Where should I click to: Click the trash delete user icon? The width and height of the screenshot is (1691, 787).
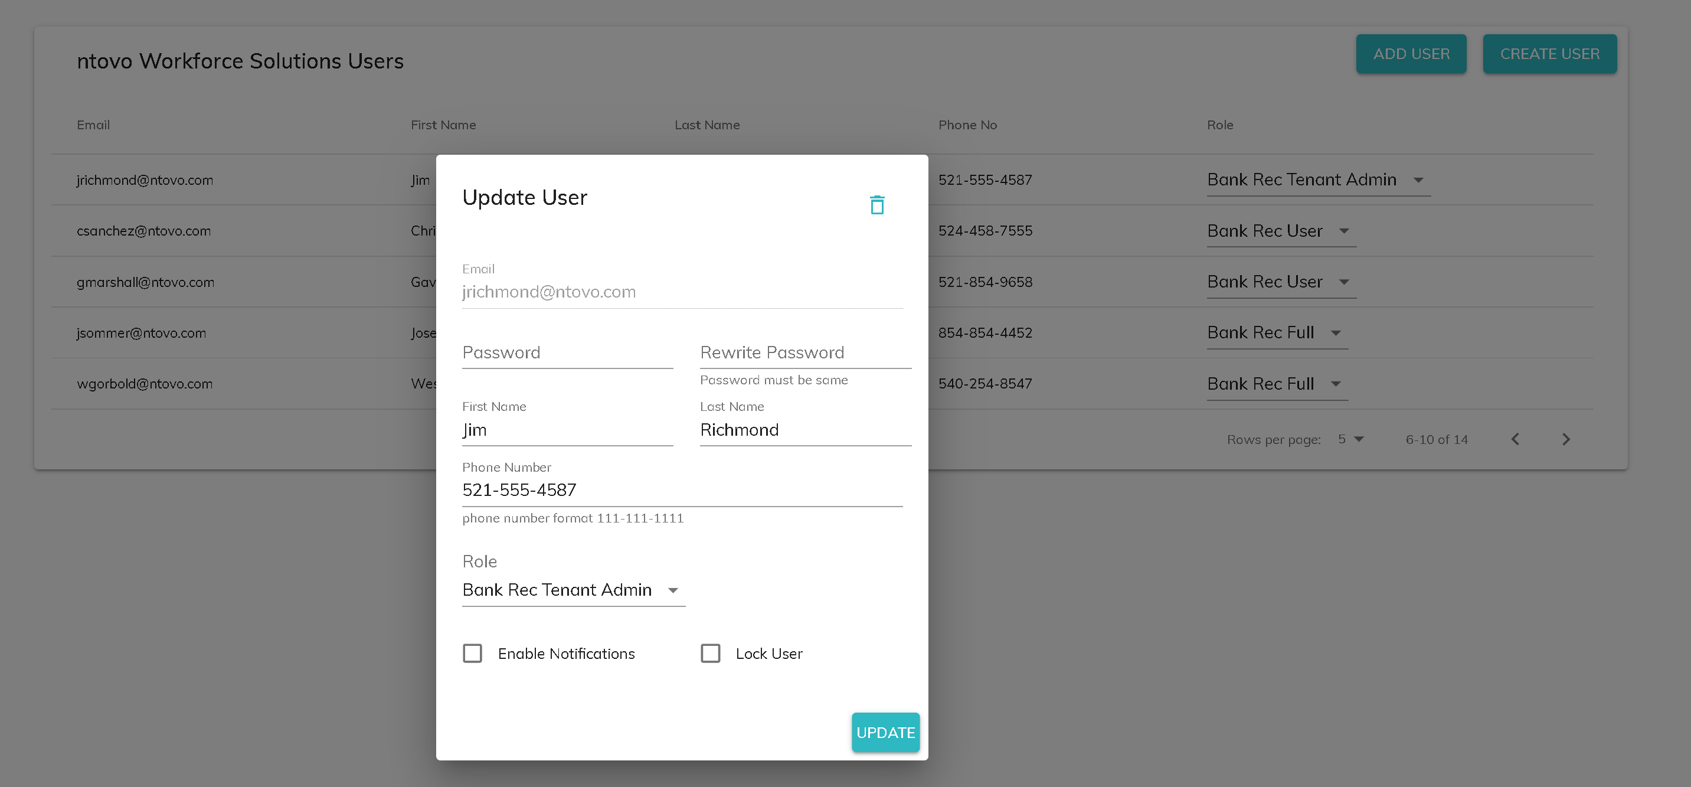(877, 205)
